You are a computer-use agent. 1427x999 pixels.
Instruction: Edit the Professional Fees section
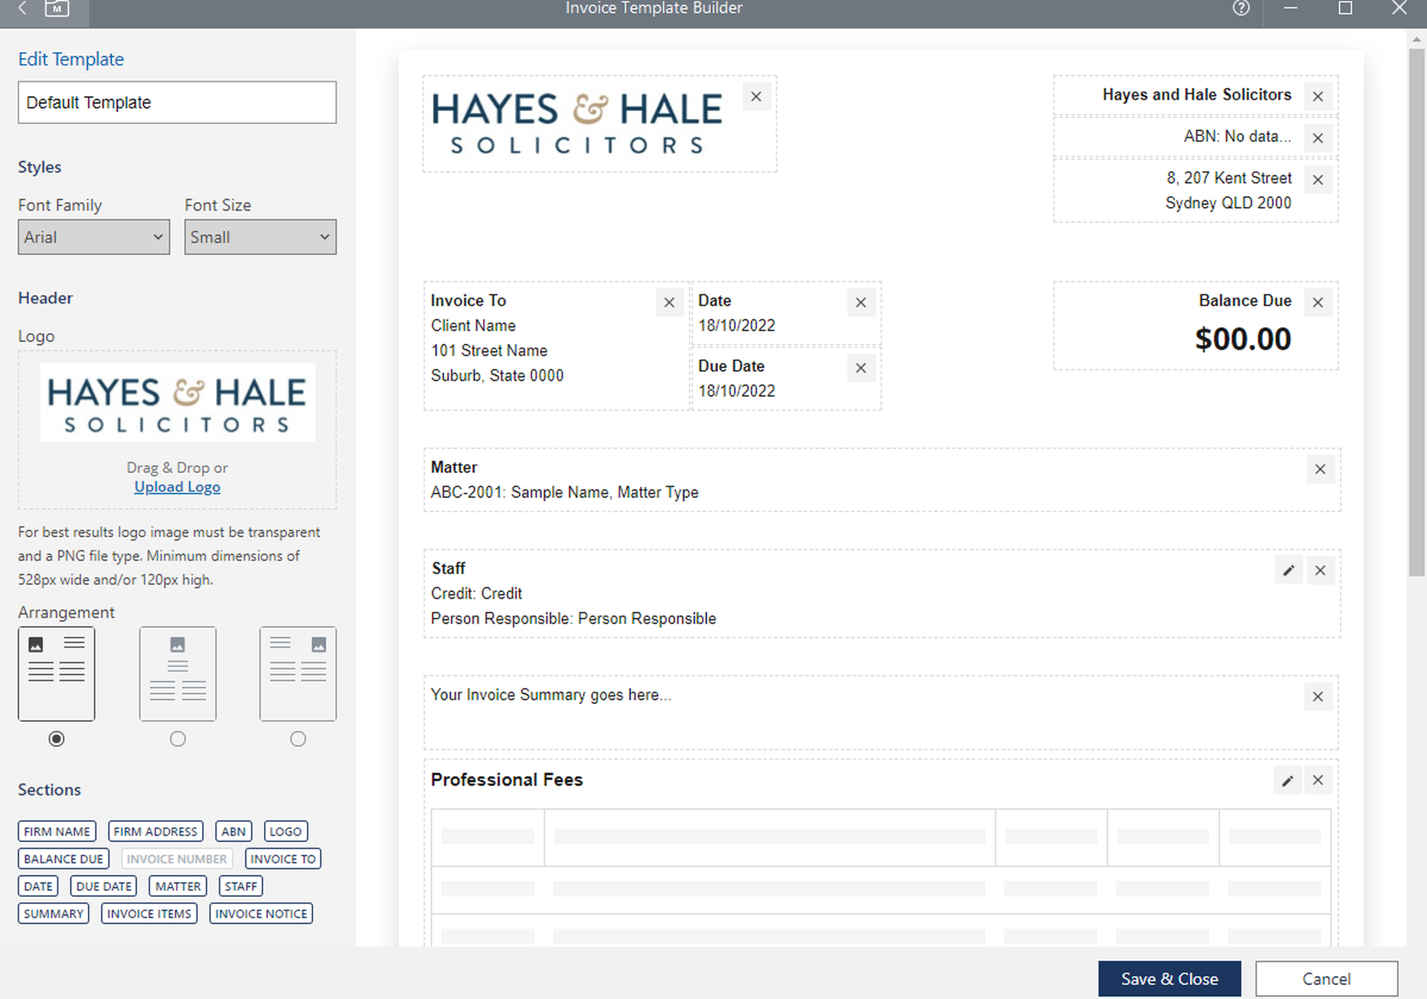pos(1287,780)
